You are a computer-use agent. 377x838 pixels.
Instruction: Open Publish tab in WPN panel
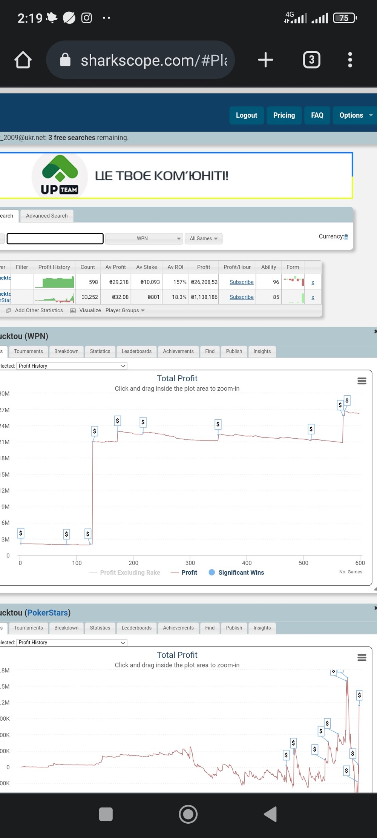click(234, 351)
